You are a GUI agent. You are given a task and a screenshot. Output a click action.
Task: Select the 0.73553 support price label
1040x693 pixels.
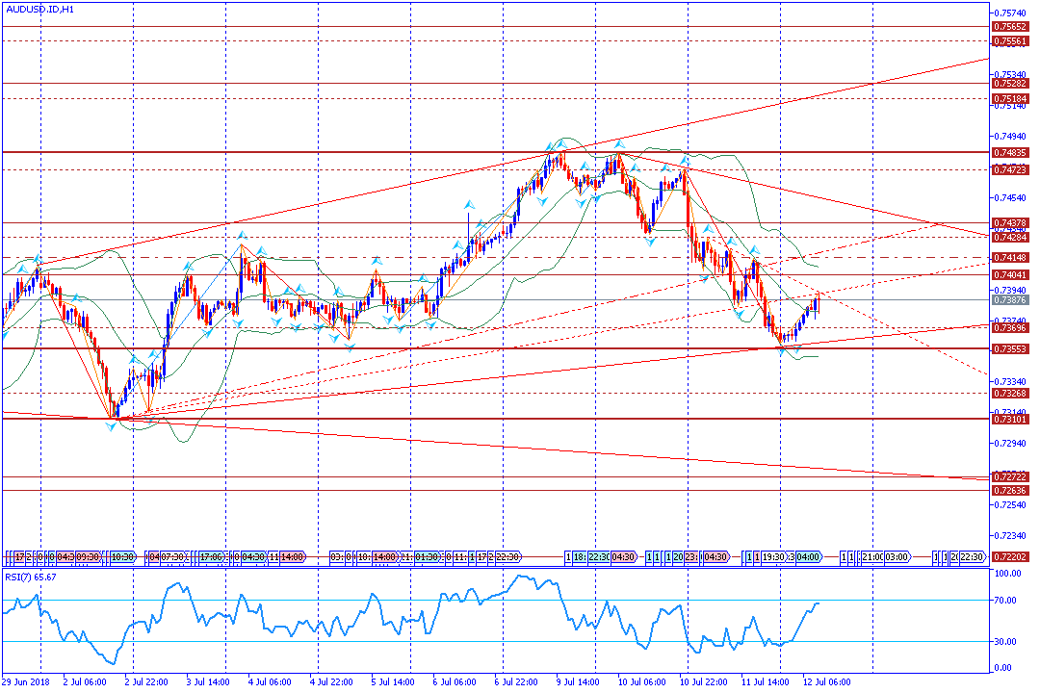[x=1010, y=348]
